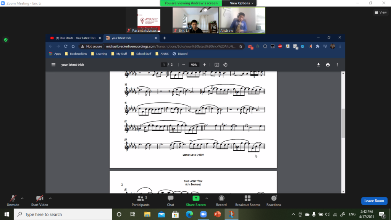Click the scrollbar down arrow

[x=343, y=192]
